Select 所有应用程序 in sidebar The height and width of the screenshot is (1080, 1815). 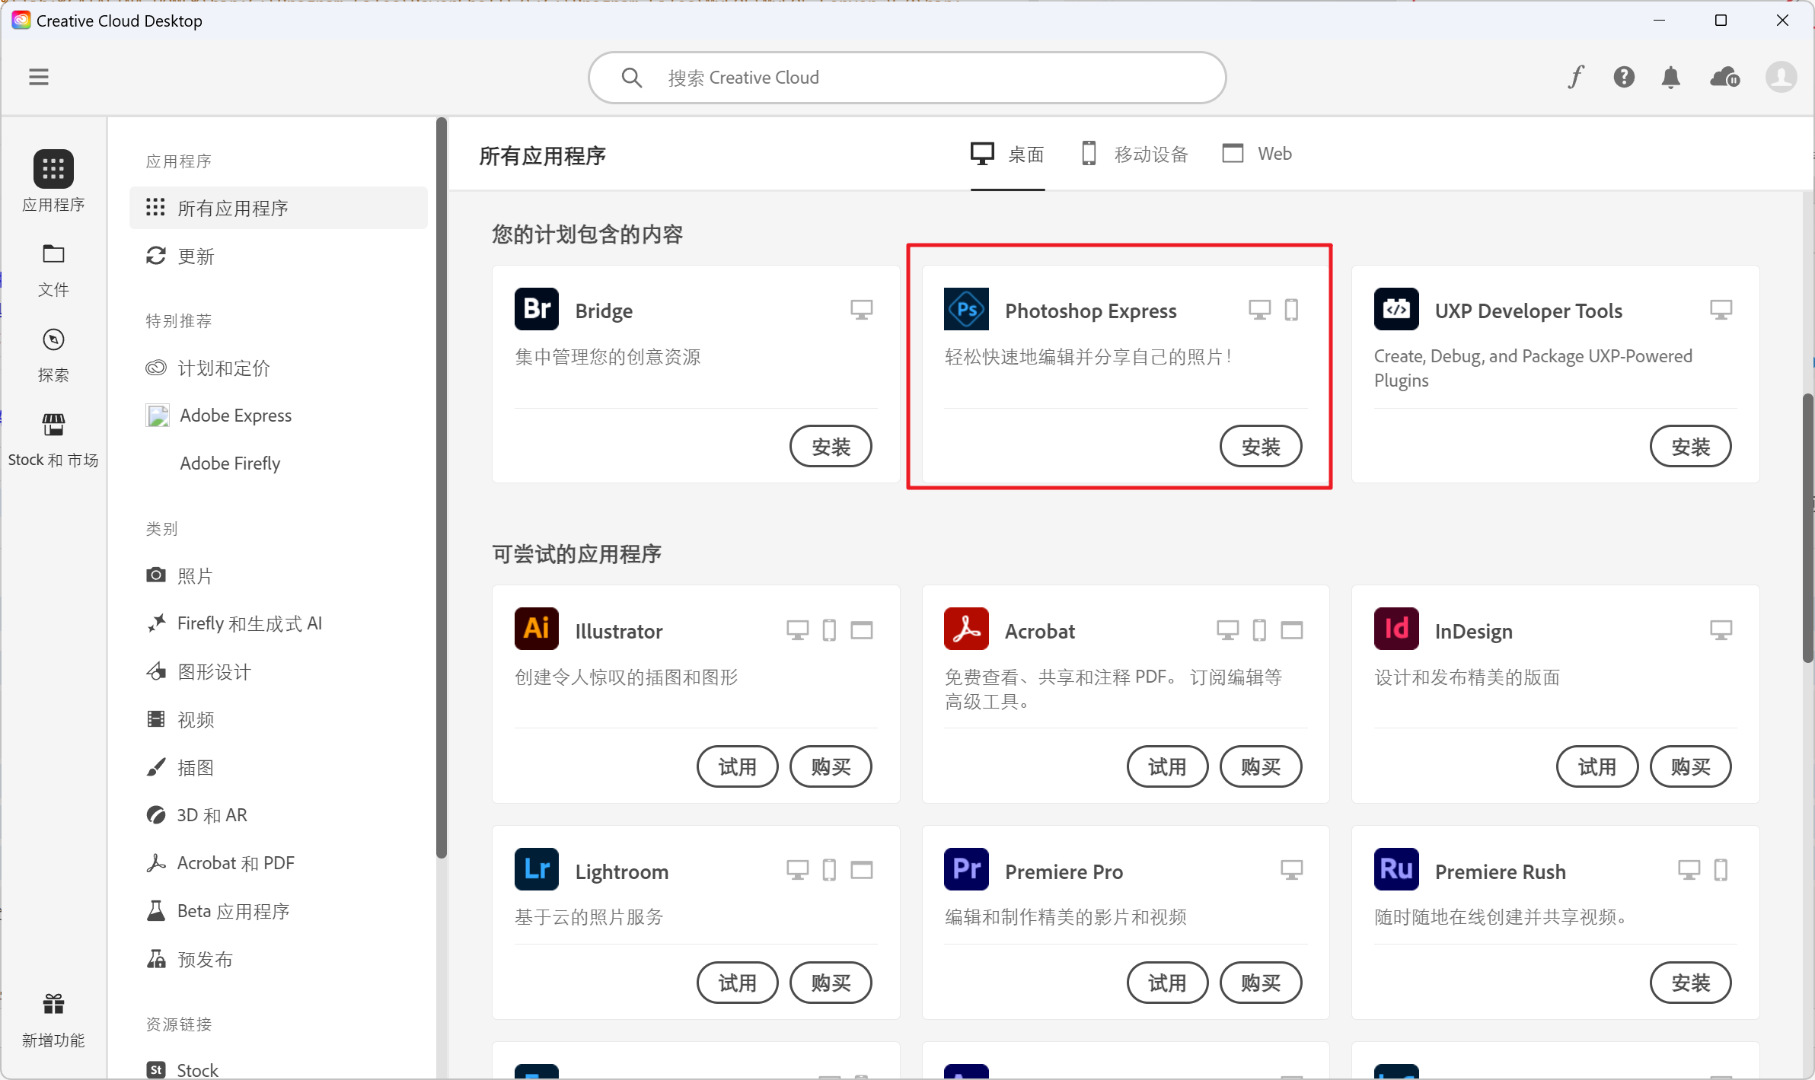[279, 208]
